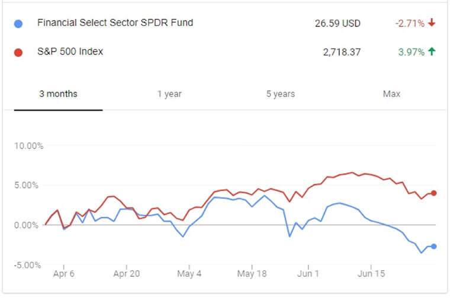Click the blue endpoint marker on the chart

click(x=434, y=246)
